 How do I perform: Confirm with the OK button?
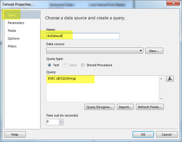[143, 134]
